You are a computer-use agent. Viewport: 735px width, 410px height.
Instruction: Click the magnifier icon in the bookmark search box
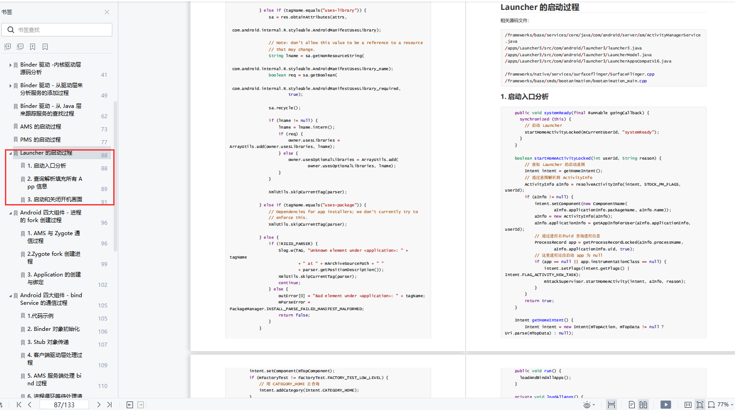click(x=11, y=30)
